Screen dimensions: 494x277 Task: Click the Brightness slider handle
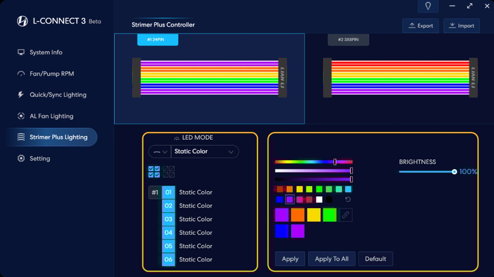click(x=454, y=172)
